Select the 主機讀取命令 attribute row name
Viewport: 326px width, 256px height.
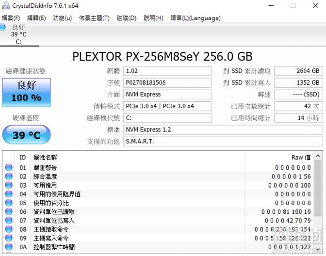[51, 229]
